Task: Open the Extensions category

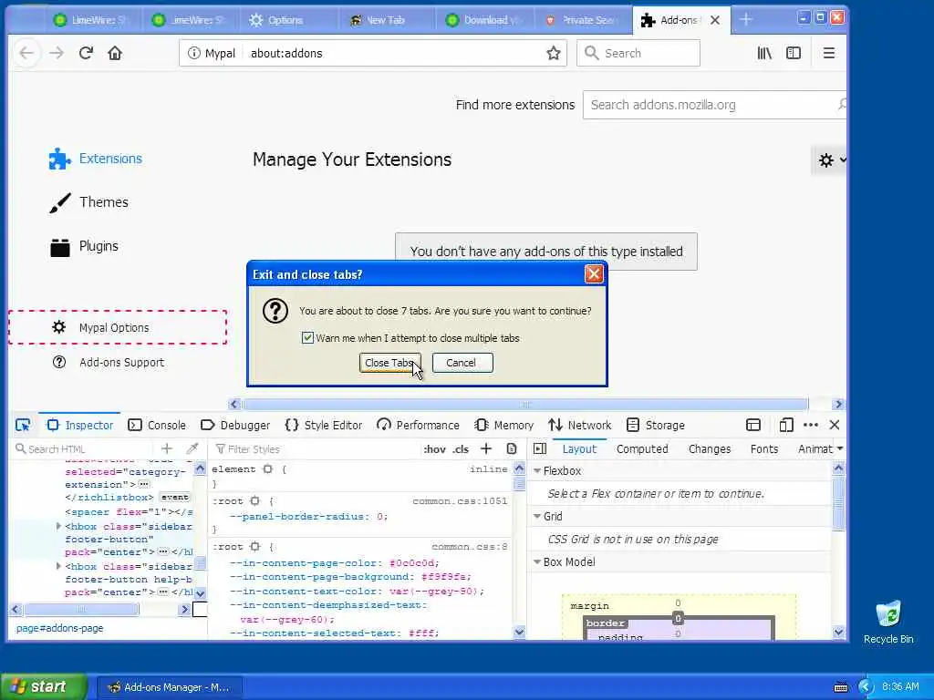Action: pos(96,159)
